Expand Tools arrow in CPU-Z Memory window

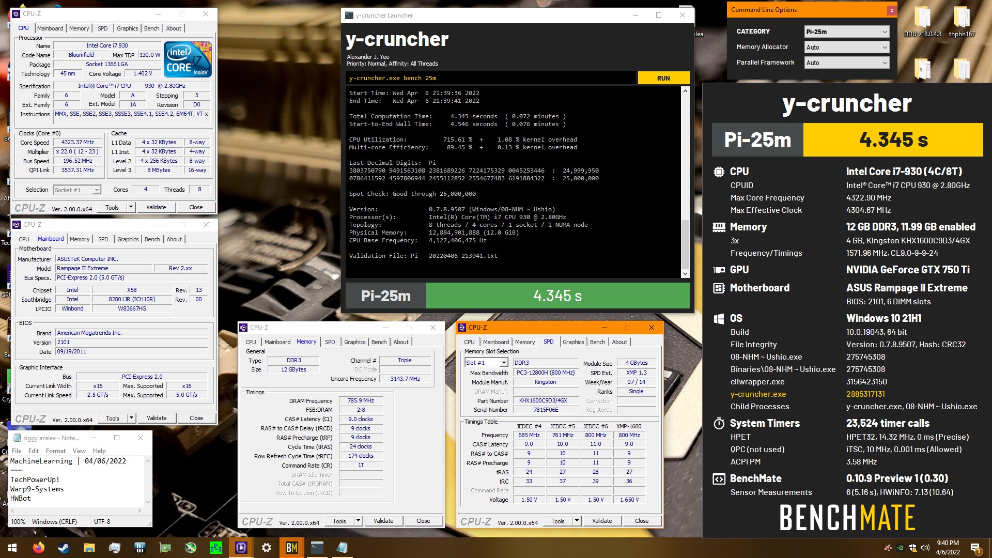pyautogui.click(x=358, y=521)
